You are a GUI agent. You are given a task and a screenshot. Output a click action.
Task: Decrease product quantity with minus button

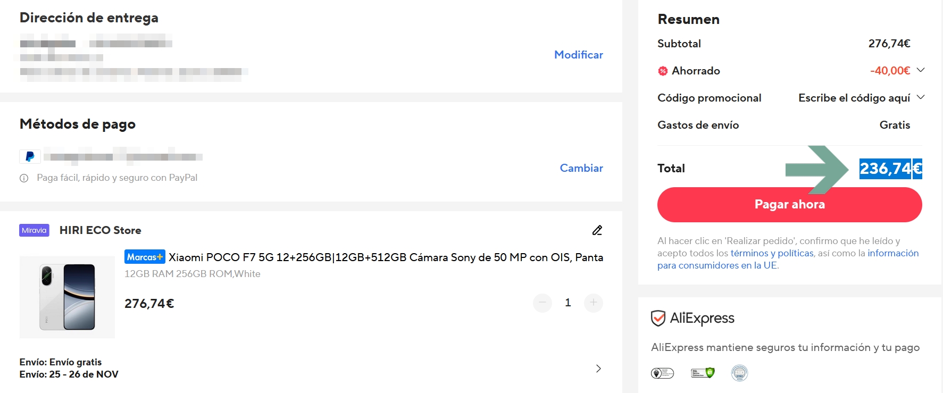542,303
